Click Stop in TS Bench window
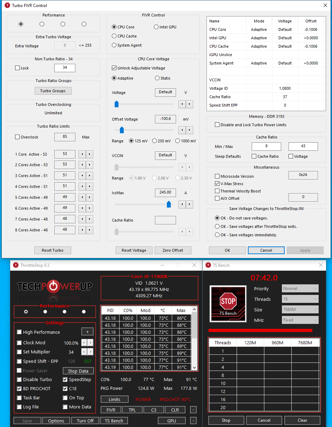This screenshot has width=332, height=427. click(x=226, y=420)
